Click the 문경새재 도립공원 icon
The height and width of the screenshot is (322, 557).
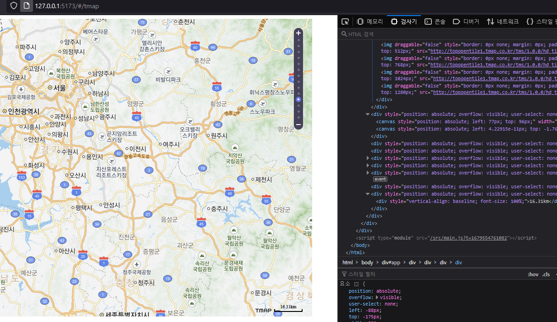coord(233,255)
